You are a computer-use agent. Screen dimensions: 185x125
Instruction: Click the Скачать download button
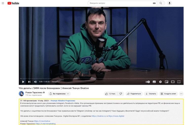point(151,94)
